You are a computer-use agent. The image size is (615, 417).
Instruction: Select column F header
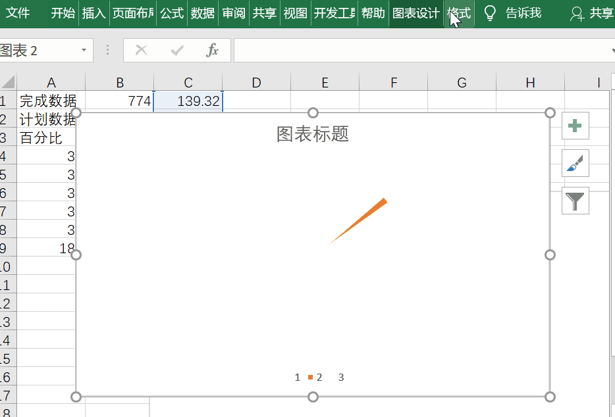click(x=393, y=82)
